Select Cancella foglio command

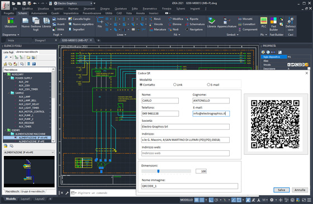79,19
